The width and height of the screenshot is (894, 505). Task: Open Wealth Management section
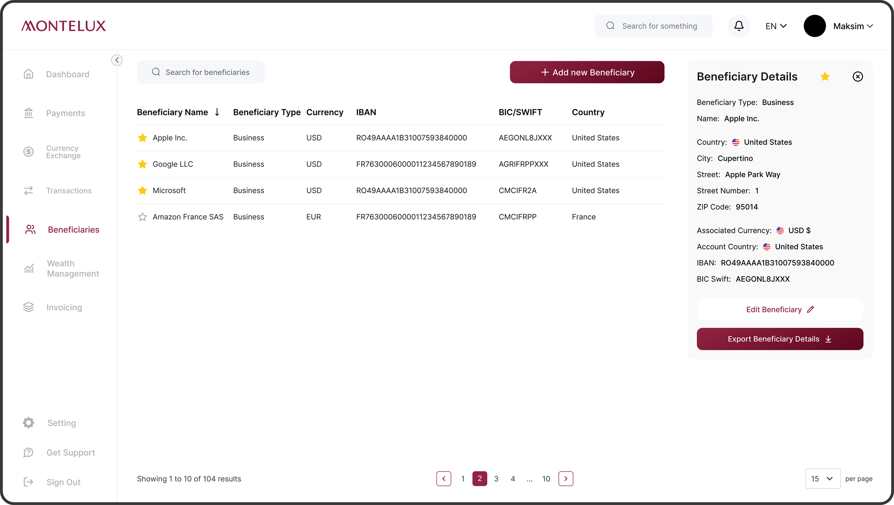(x=73, y=269)
